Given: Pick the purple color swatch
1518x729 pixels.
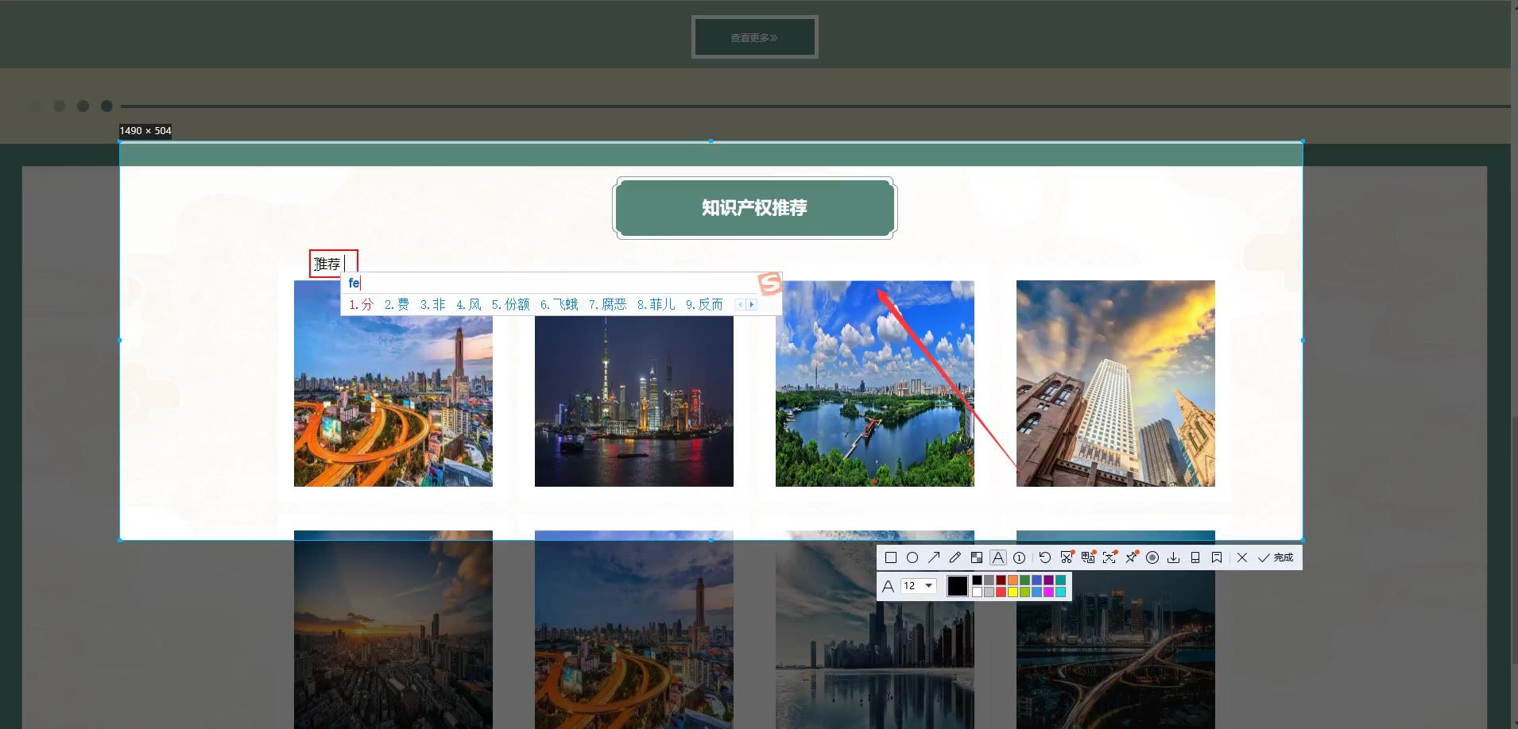Looking at the screenshot, I should (1048, 580).
